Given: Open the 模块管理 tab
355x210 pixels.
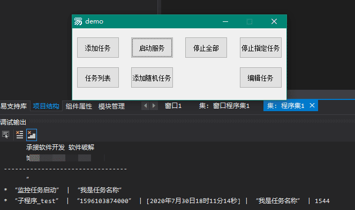Looking at the screenshot, I should [111, 106].
